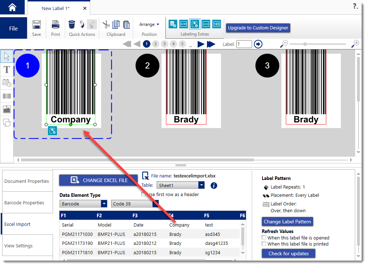Zoom in with the plus magnifier
Viewport: 367px width, 266px height.
(x=355, y=44)
